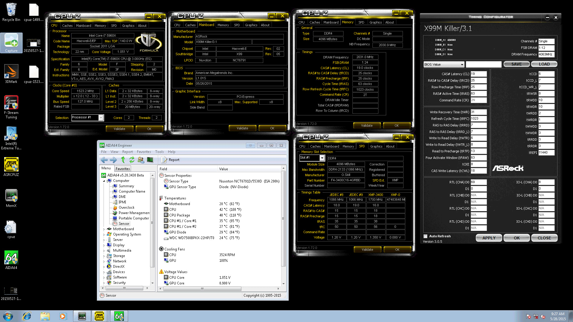Screen dimensions: 573x322
Task: Click the SAVE button in Timing Configurator
Action: point(516,64)
